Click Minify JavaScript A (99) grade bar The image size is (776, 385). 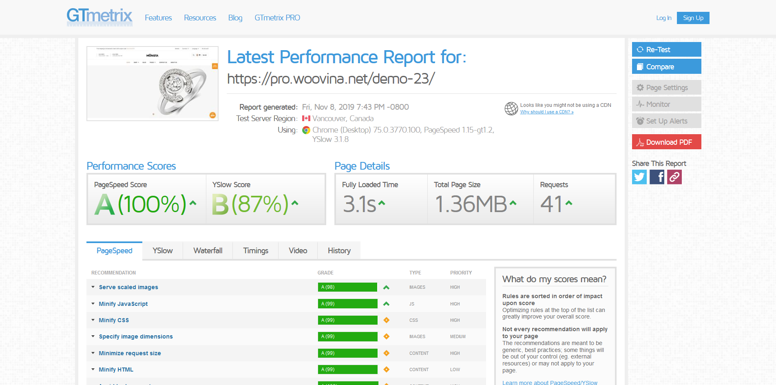tap(347, 304)
